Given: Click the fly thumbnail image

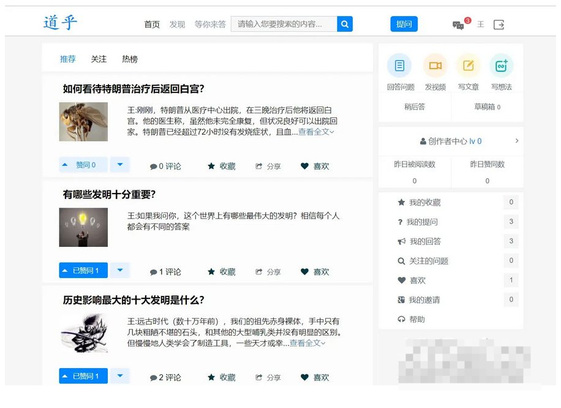Looking at the screenshot, I should (83, 122).
